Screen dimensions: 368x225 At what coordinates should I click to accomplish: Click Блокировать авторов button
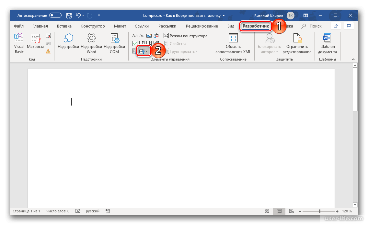tap(269, 44)
